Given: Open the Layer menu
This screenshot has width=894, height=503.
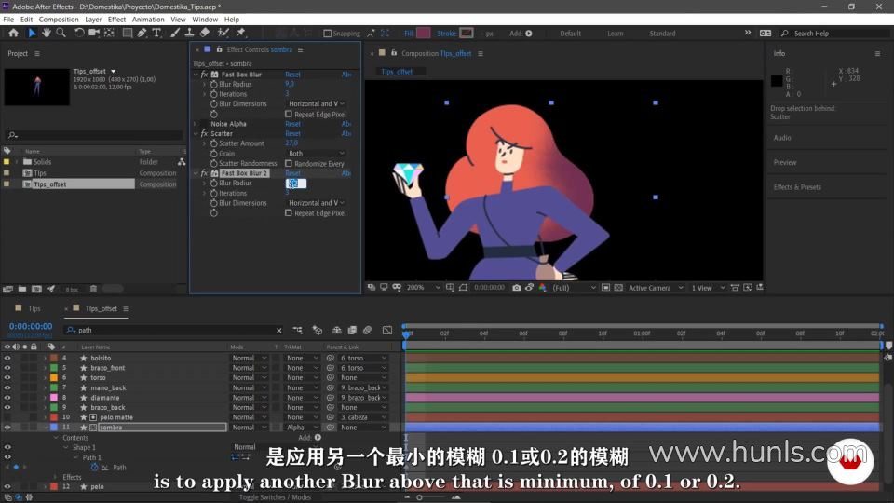Looking at the screenshot, I should [93, 20].
